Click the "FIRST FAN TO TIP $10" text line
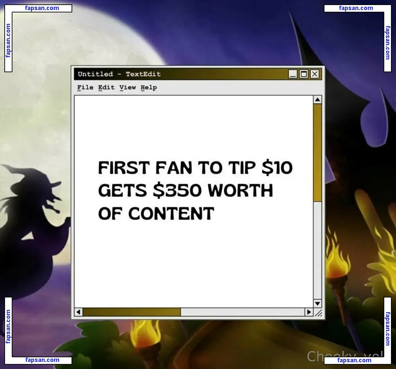Viewport: 396px width, 369px height. pos(195,168)
